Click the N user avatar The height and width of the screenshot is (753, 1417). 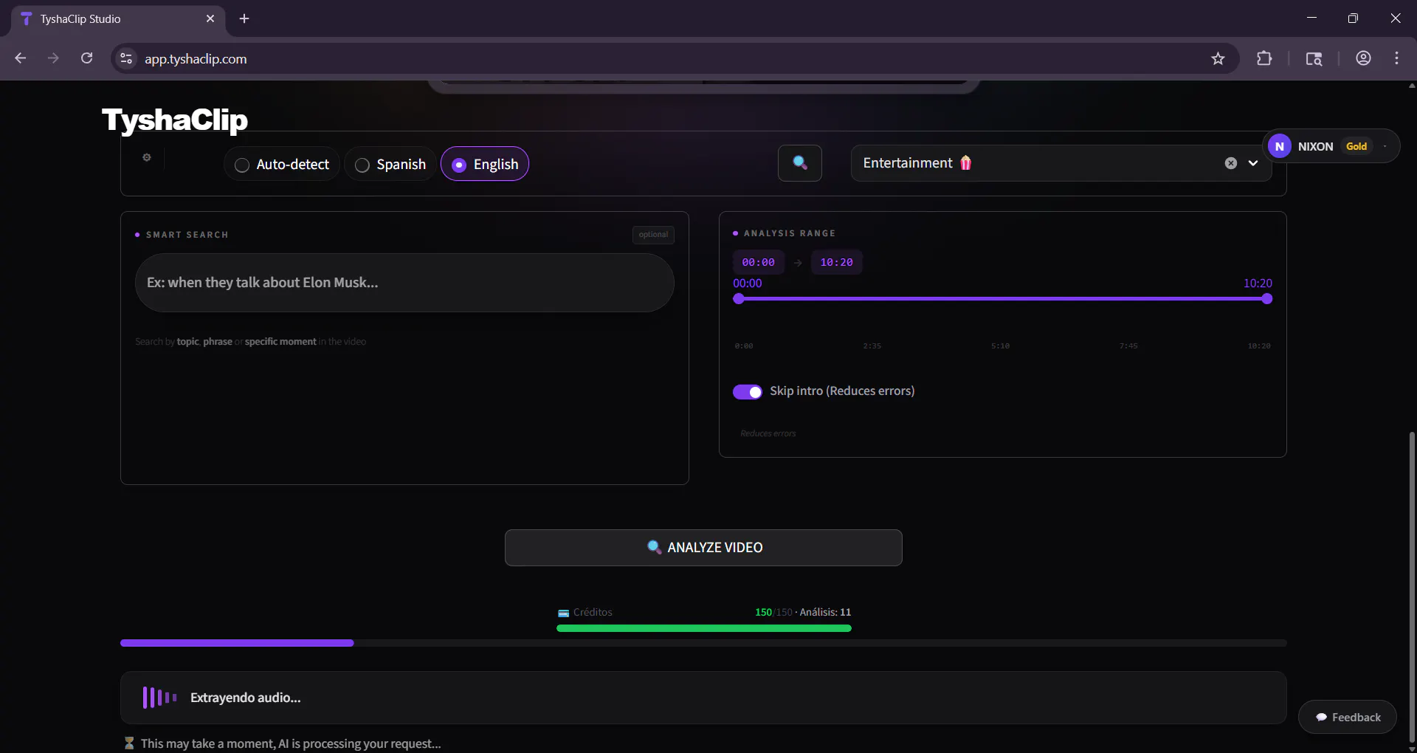[x=1280, y=146]
